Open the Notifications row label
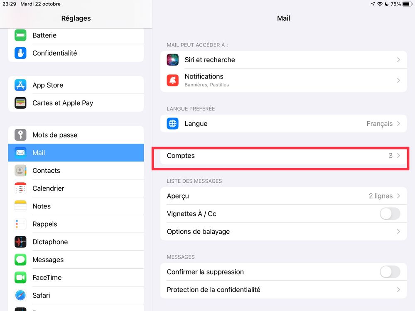 point(204,76)
